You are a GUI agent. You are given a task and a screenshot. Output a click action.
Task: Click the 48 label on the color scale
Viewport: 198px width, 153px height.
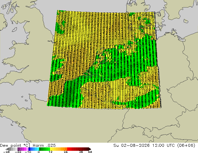click(x=90, y=152)
